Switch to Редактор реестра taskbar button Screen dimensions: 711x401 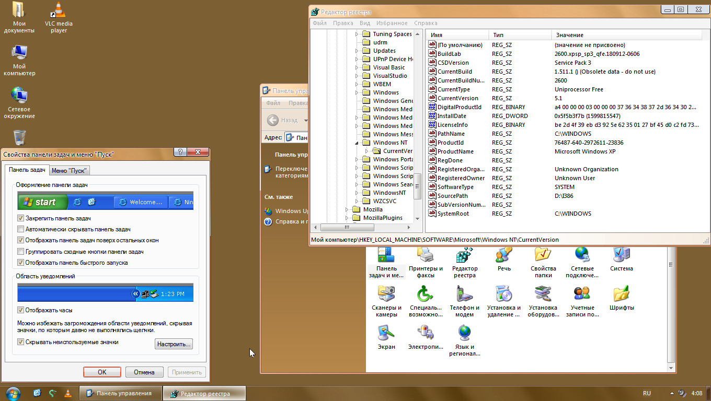204,393
